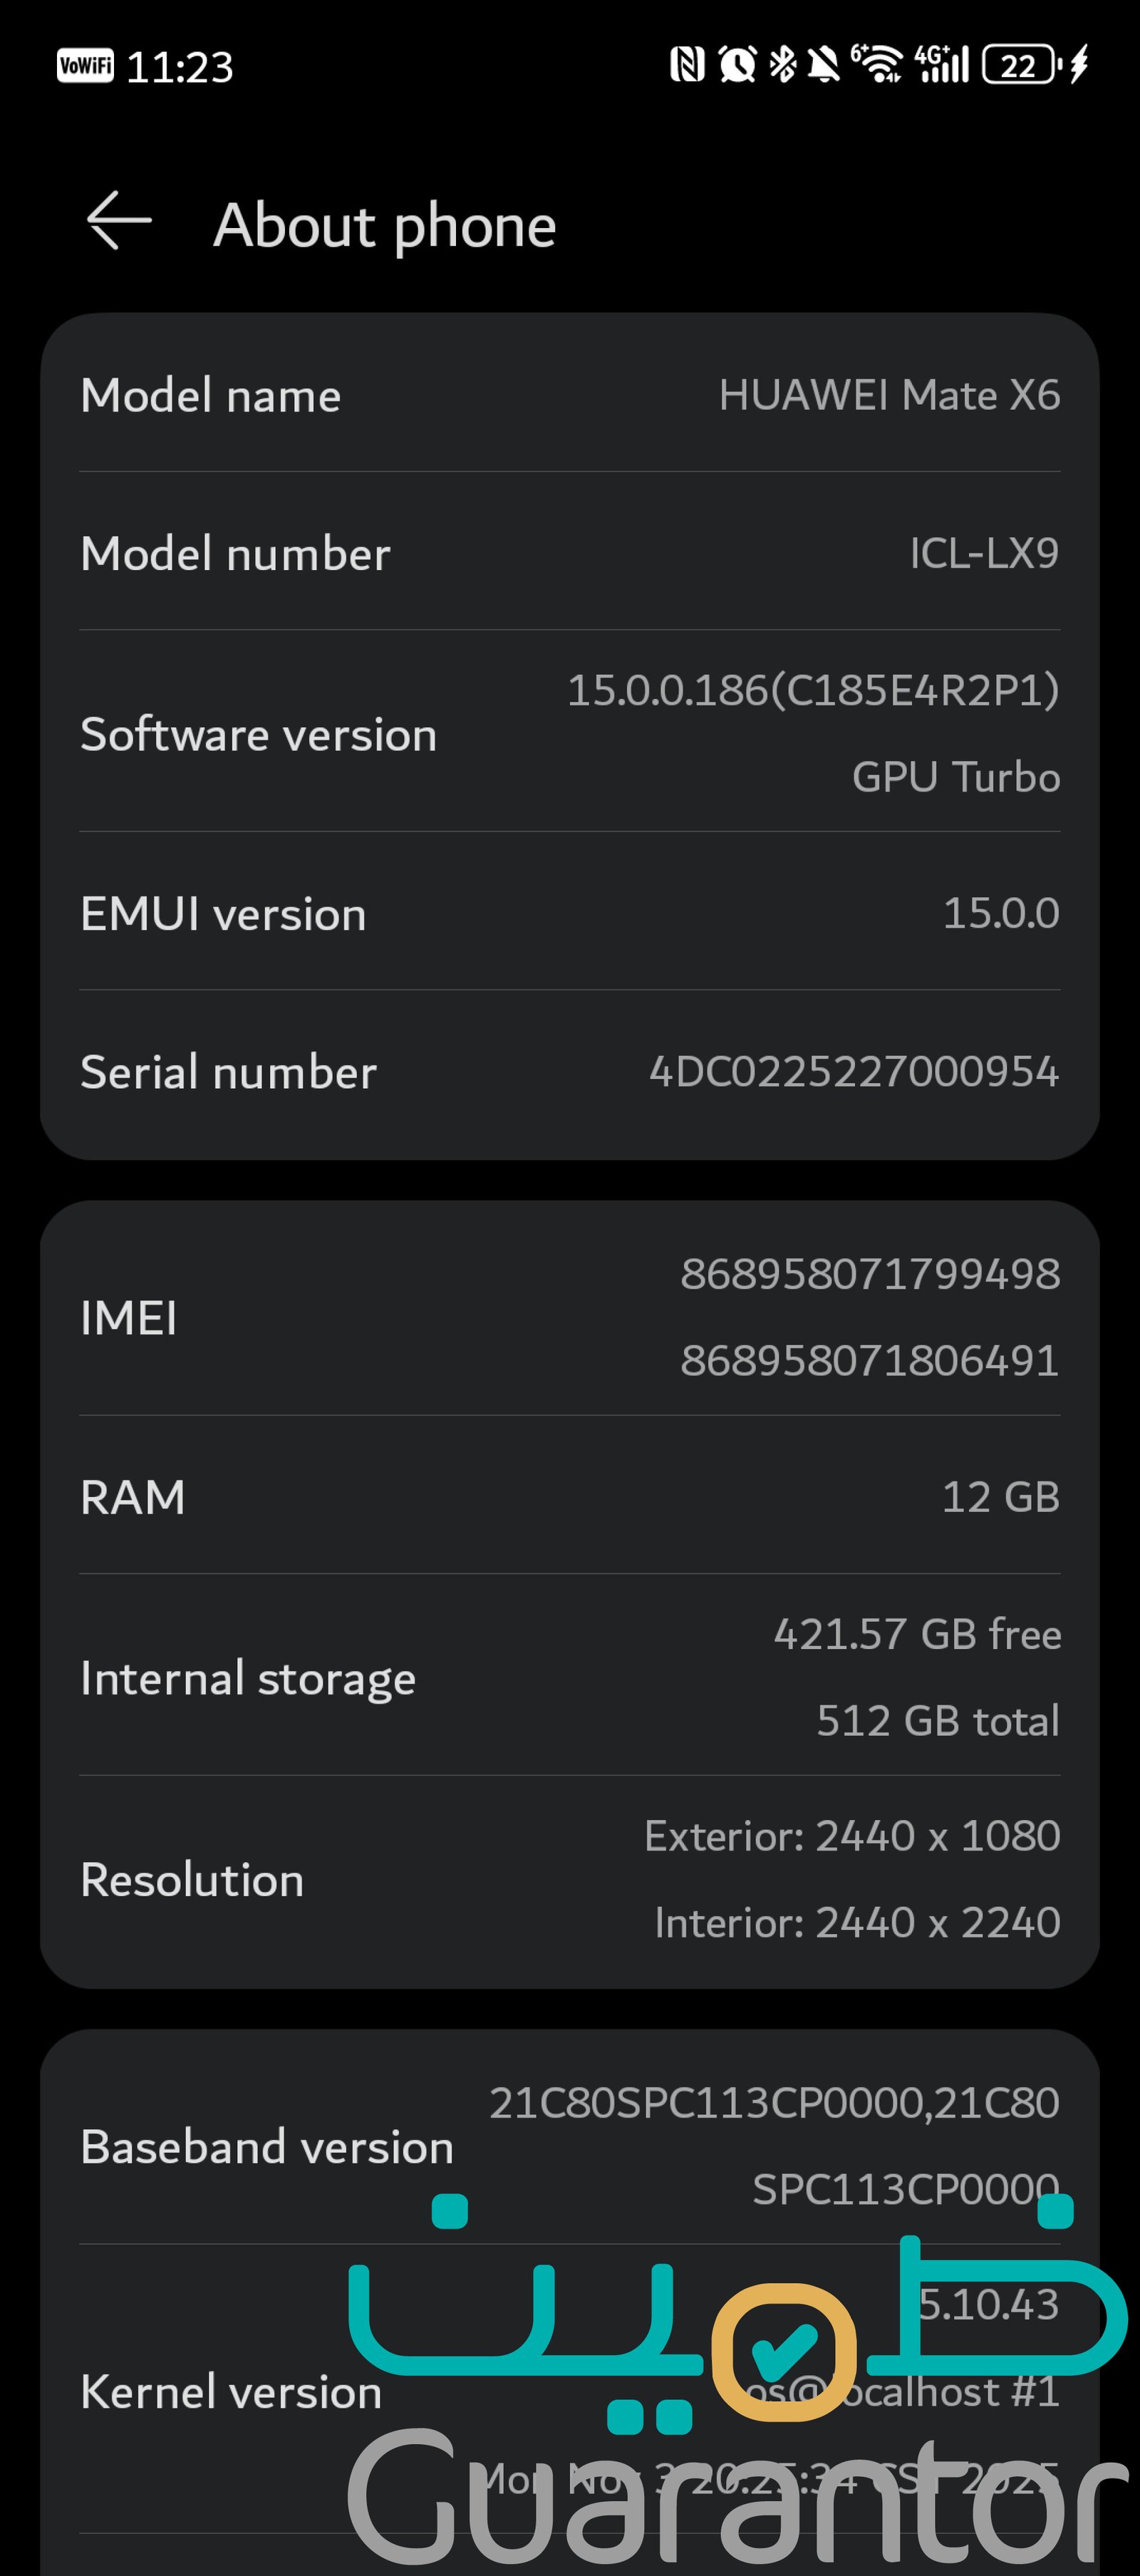Tap the VoWiFi status icon
The width and height of the screenshot is (1140, 2576).
(85, 66)
